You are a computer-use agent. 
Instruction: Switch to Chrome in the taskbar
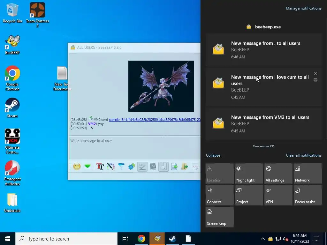(x=141, y=239)
